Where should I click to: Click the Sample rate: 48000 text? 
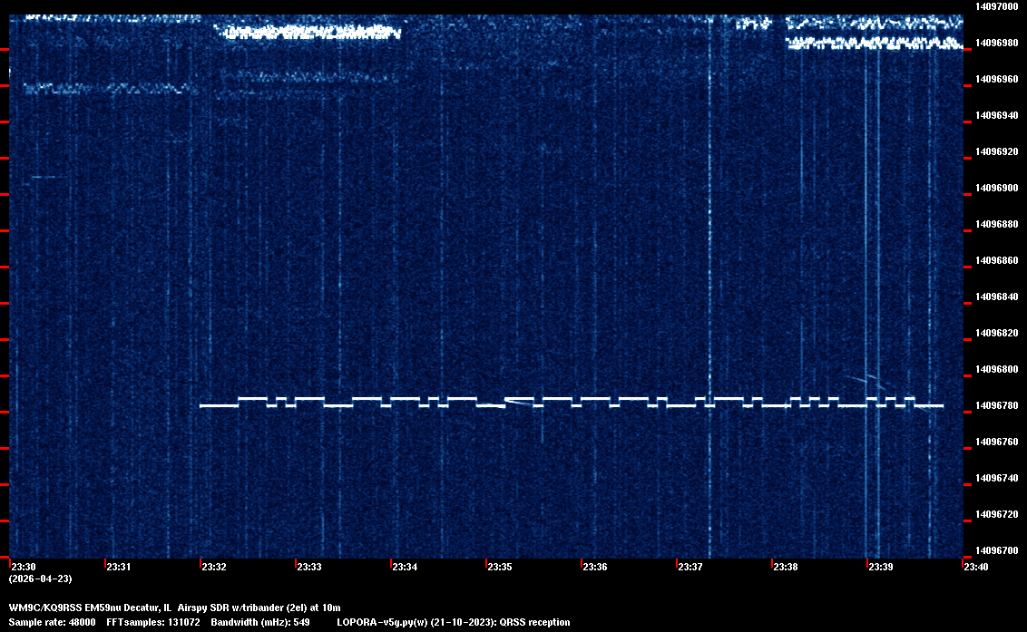click(x=52, y=622)
